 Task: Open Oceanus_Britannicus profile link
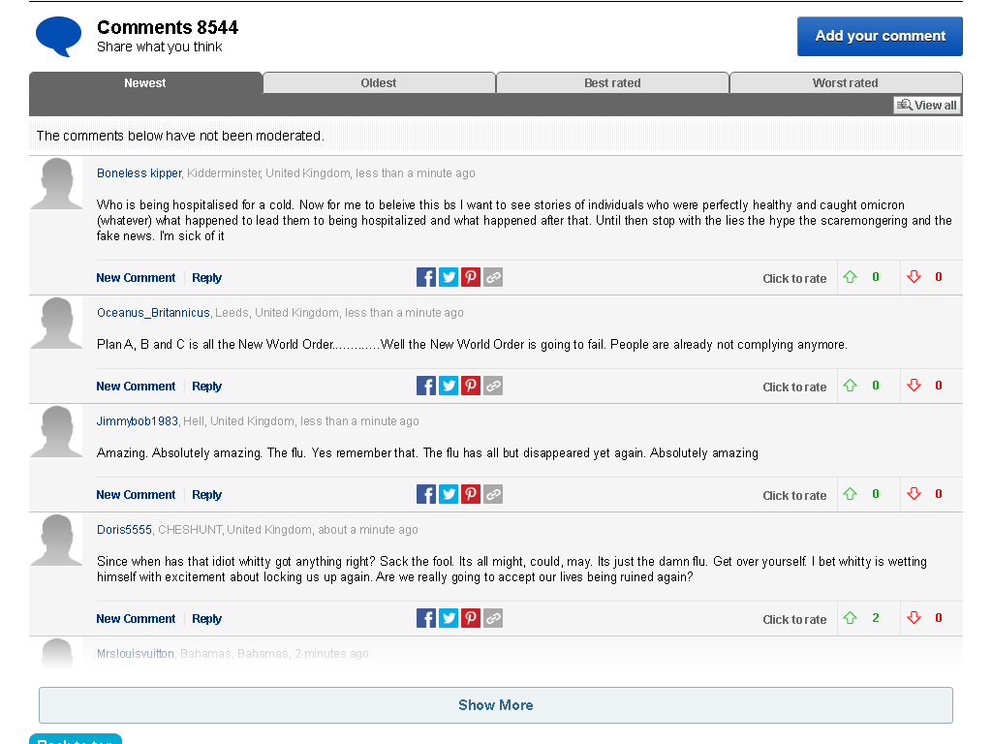click(x=153, y=313)
